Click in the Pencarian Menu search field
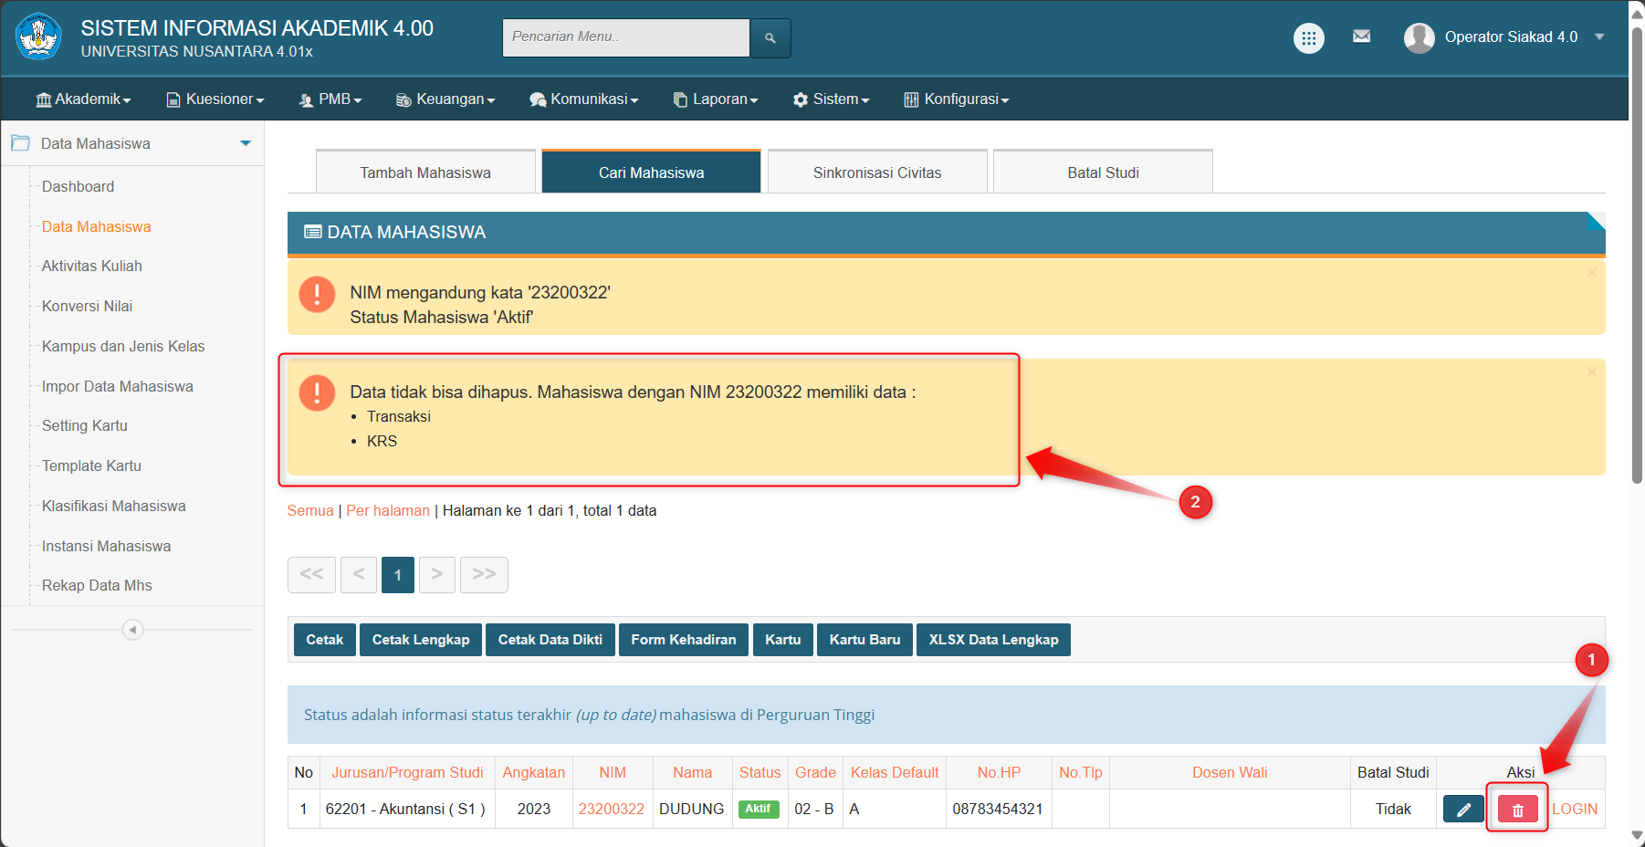The image size is (1645, 847). 625,37
